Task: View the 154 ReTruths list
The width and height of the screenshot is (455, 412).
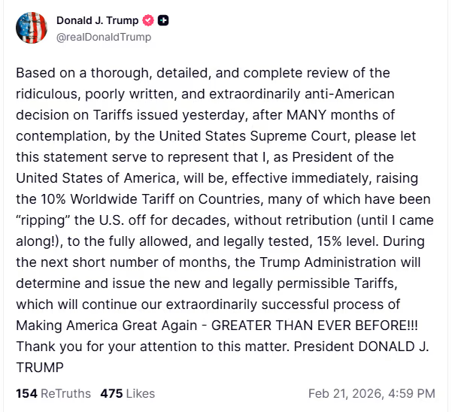Action: click(53, 393)
